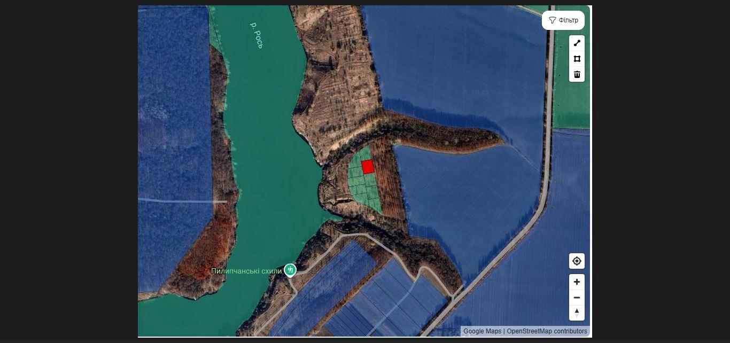The height and width of the screenshot is (343, 730).
Task: Click the р. Рось river label
Action: (257, 35)
